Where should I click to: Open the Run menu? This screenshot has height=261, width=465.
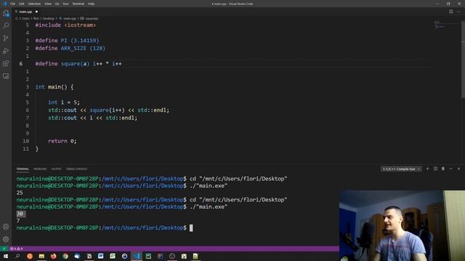(65, 4)
